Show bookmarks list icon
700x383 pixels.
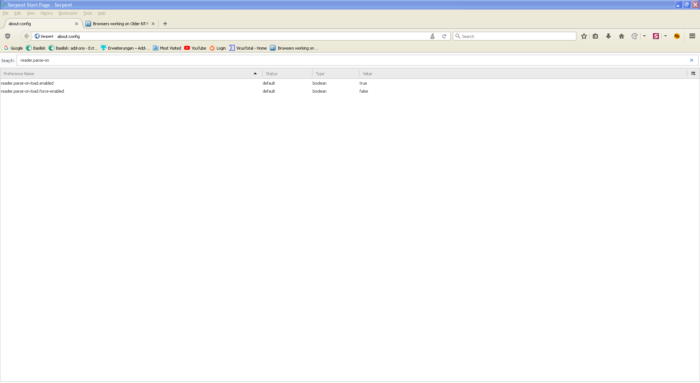click(x=595, y=36)
